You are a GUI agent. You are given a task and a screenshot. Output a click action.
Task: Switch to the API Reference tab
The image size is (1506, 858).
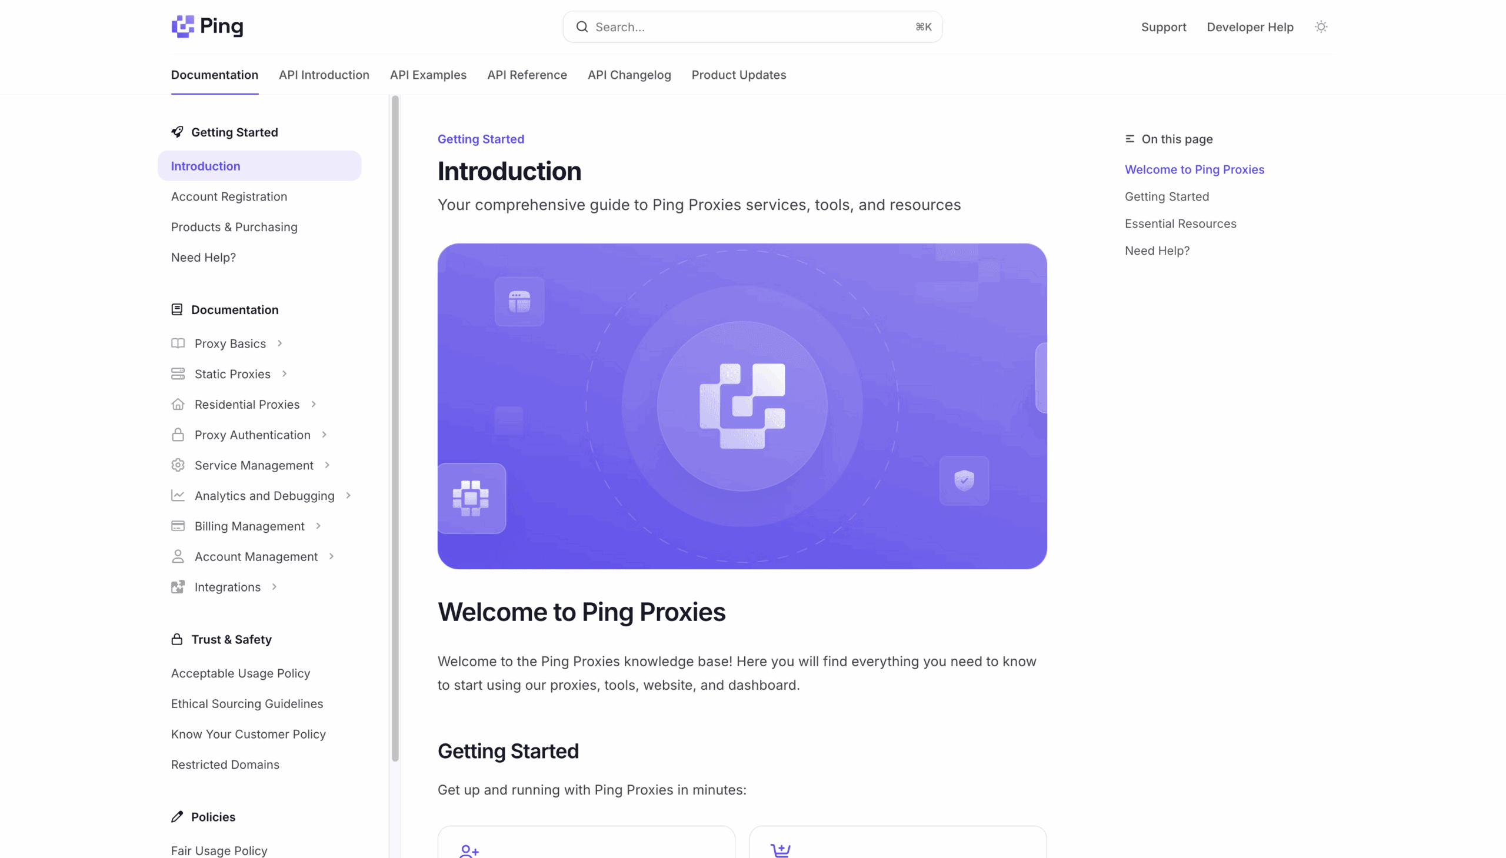pos(527,75)
